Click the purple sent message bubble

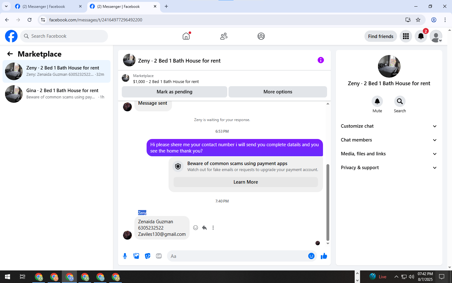point(235,148)
